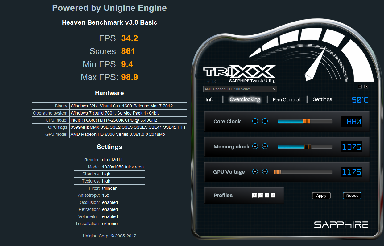Click the GPU Voltage slider bar
384x246 pixels.
303,172
